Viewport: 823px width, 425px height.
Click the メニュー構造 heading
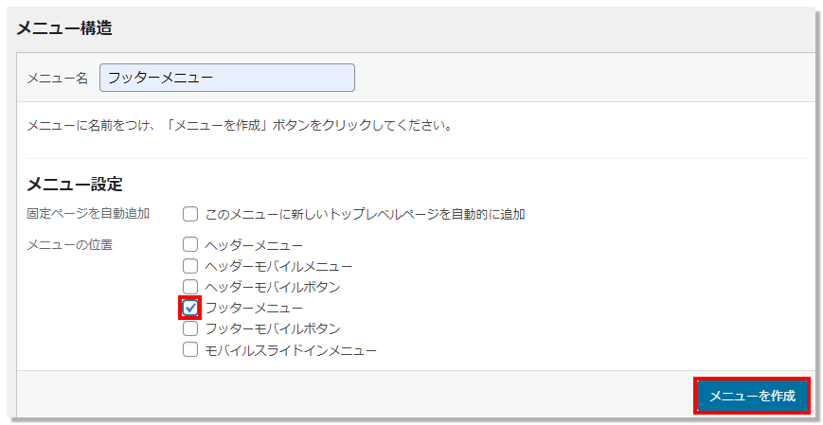(64, 27)
